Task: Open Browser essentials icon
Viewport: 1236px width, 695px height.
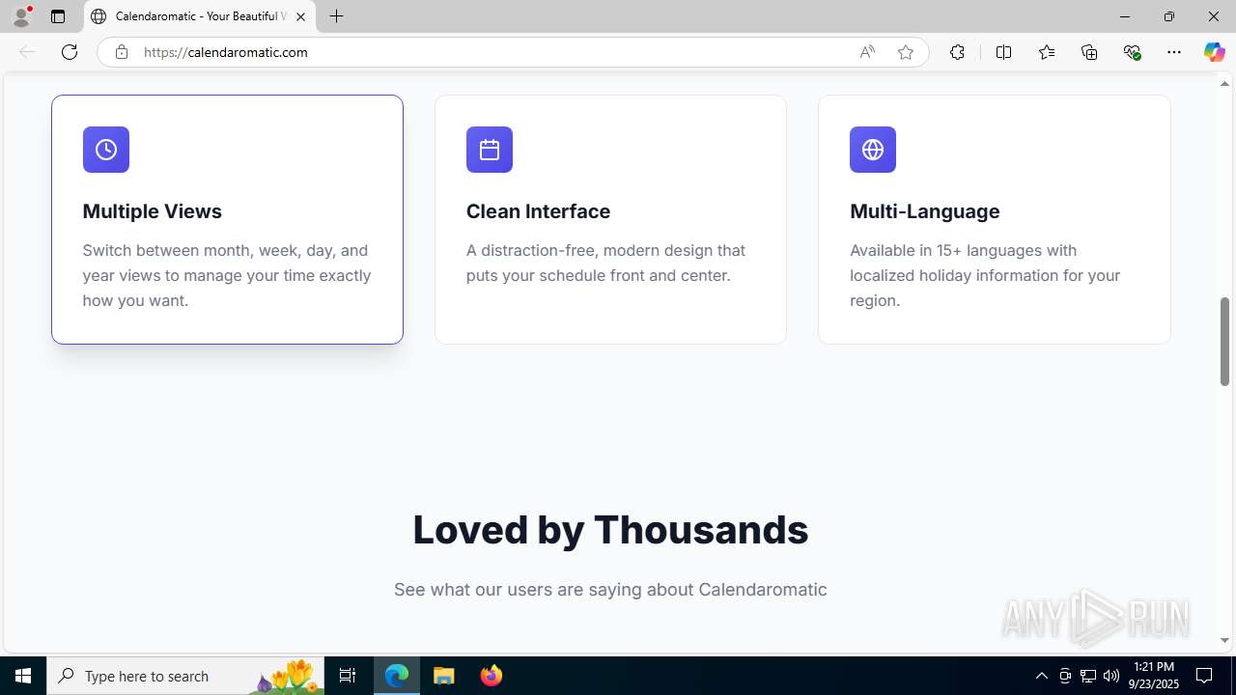Action: (x=1133, y=52)
